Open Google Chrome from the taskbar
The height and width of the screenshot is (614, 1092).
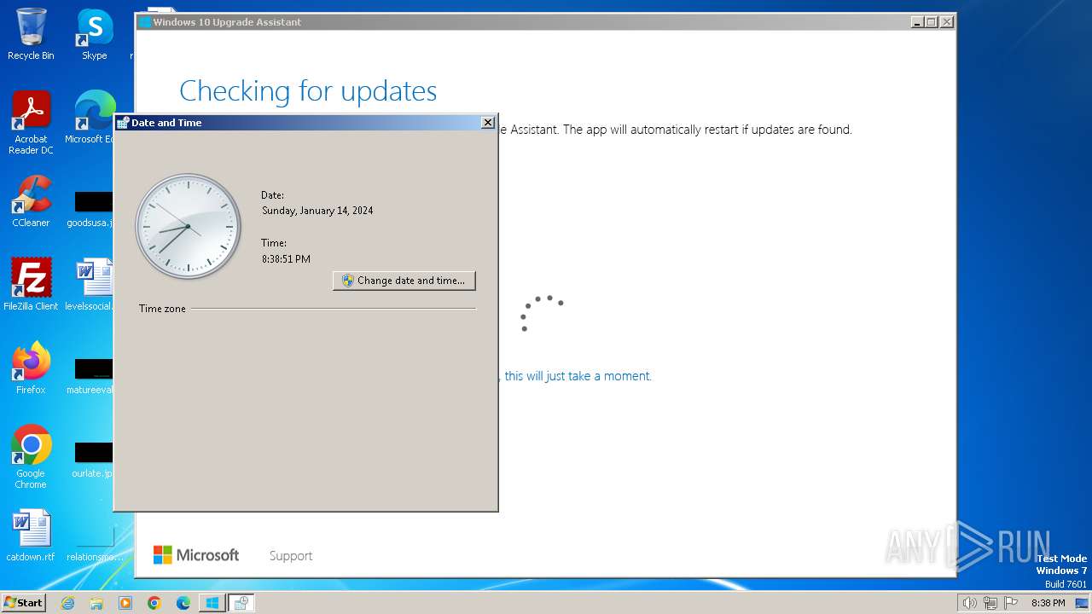(154, 603)
